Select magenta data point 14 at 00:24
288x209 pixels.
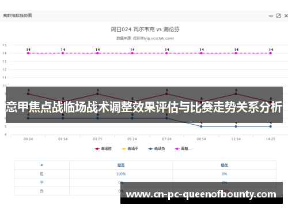(28, 53)
